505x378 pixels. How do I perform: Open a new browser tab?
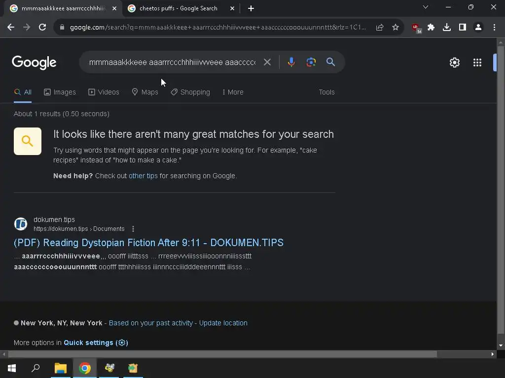point(251,8)
